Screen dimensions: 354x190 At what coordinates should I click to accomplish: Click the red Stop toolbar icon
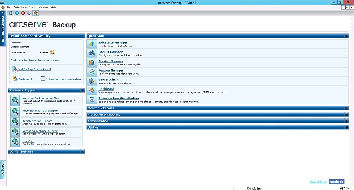(23, 13)
